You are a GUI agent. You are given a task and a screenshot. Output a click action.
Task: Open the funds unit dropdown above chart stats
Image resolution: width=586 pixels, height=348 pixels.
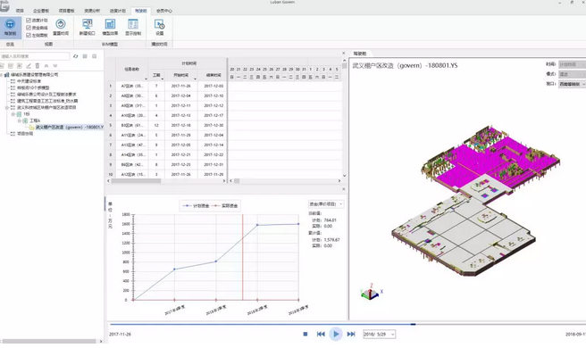pyautogui.click(x=326, y=204)
